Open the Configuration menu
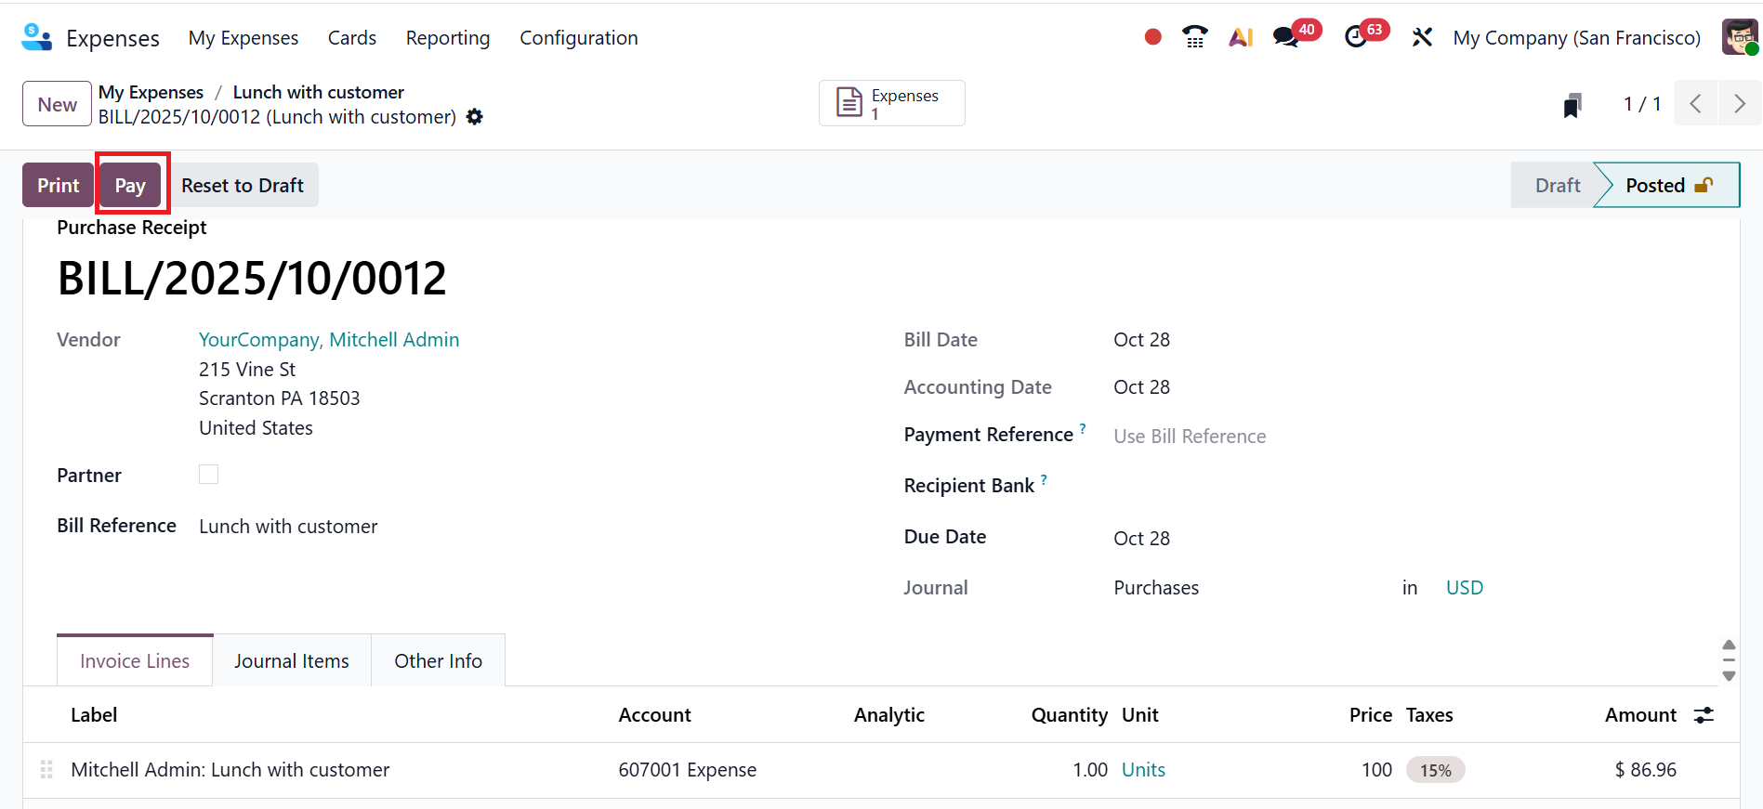This screenshot has height=809, width=1763. tap(578, 38)
